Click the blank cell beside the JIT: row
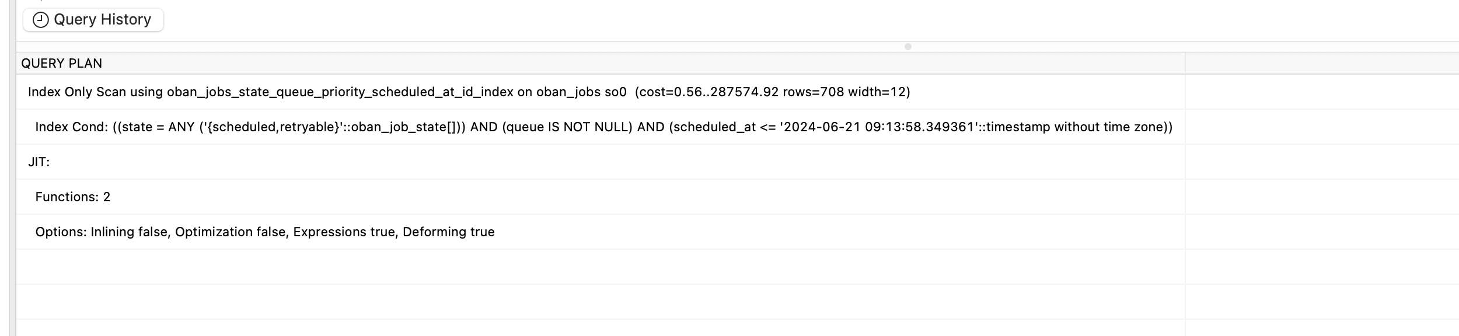Screen dimensions: 1459x336 1322,162
